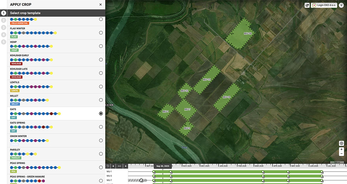Close the Apply Crop panel
The image size is (347, 184).
point(101,4)
